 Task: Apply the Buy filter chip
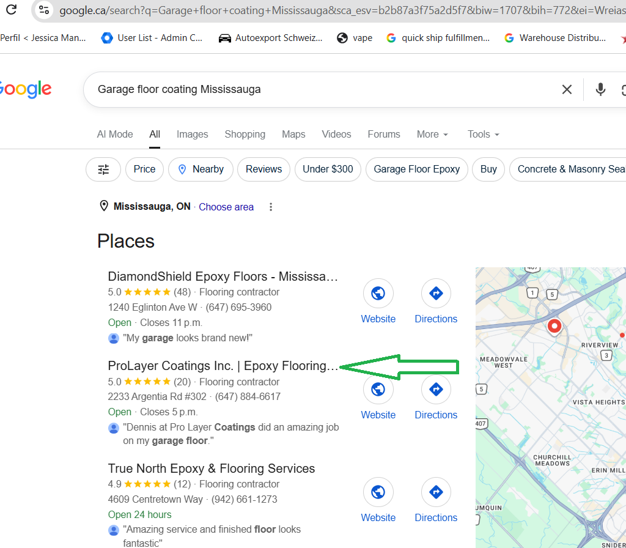click(488, 169)
